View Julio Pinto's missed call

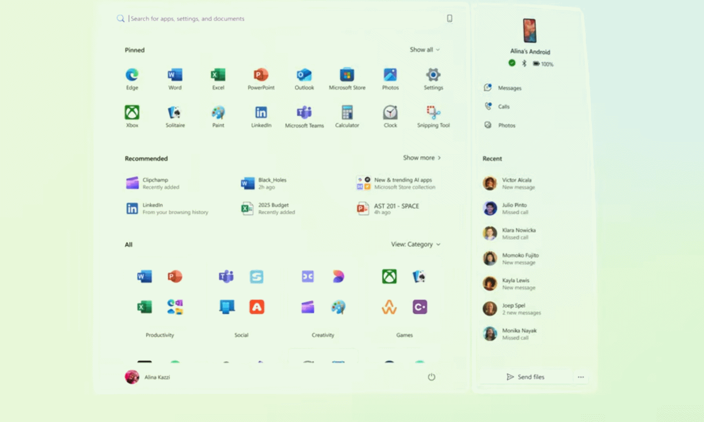[x=506, y=209]
